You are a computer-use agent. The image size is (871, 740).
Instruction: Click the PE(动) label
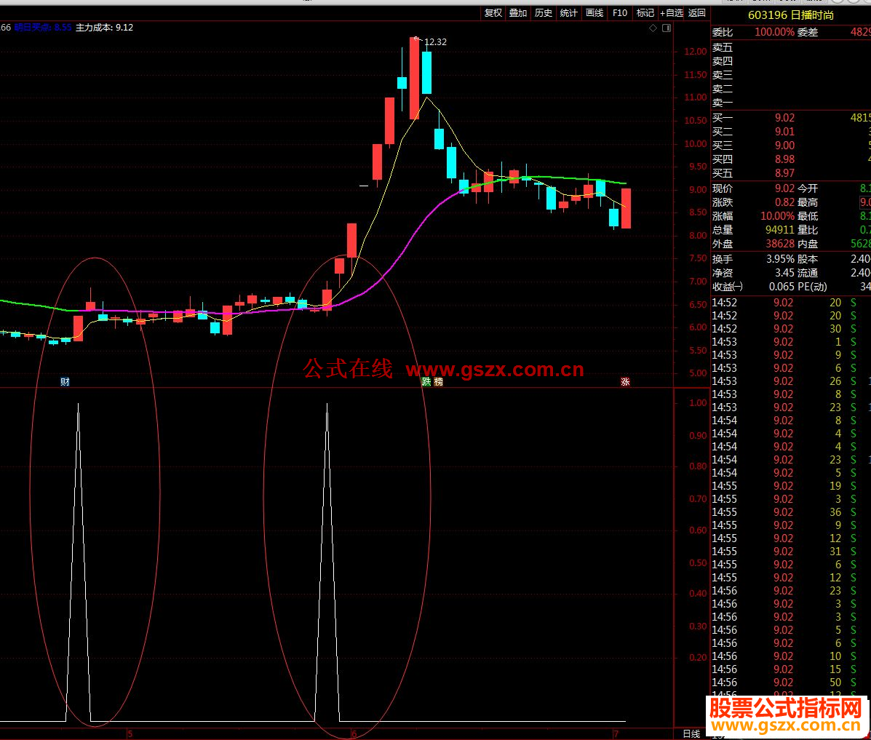click(812, 287)
